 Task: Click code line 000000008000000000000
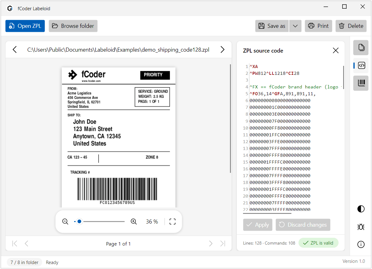[280, 100]
